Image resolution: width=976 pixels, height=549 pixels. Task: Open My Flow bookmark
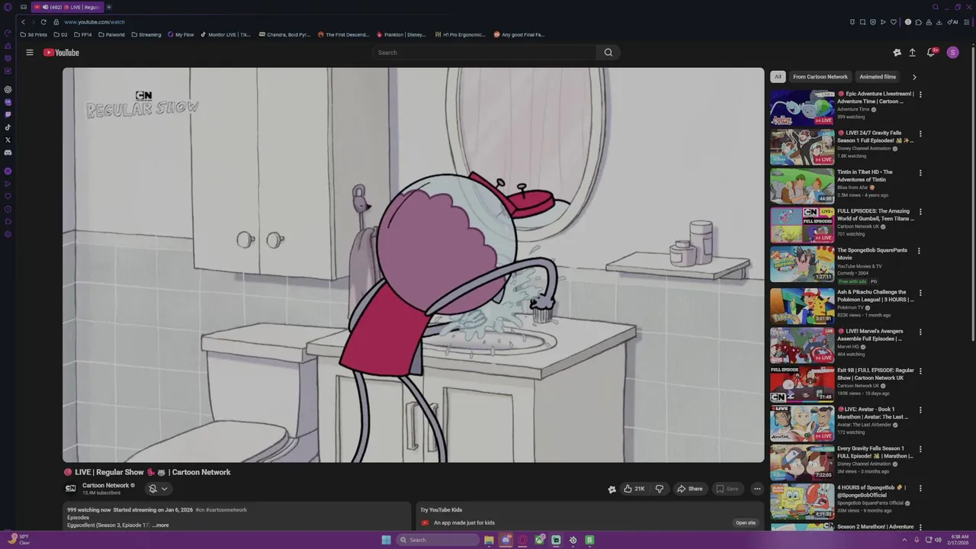click(x=181, y=34)
